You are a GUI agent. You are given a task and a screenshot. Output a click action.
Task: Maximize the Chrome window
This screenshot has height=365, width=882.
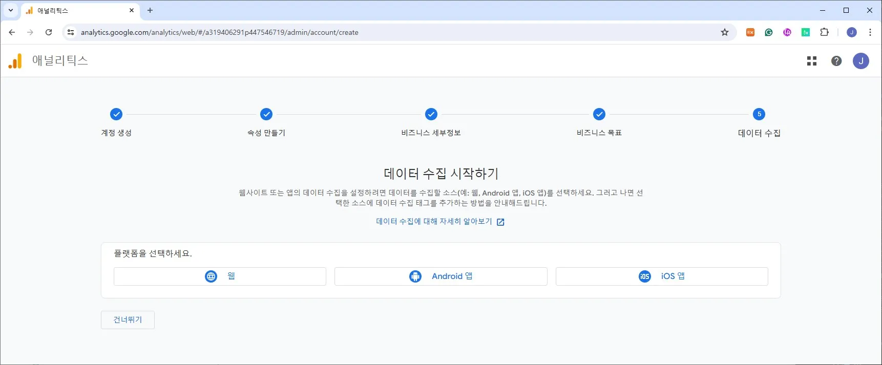tap(846, 10)
